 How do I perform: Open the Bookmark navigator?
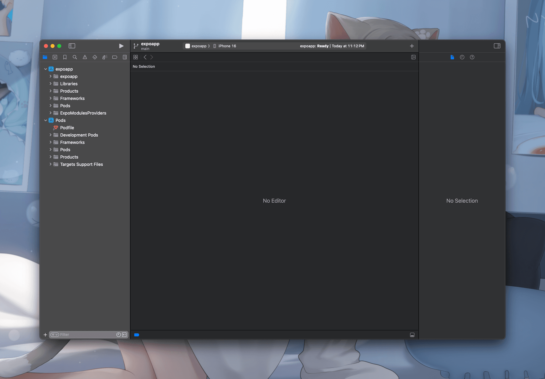[x=65, y=57]
